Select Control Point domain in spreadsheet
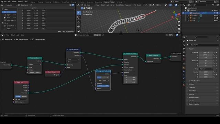Viewport: 220px width, 124px height. pyautogui.click(x=9, y=26)
